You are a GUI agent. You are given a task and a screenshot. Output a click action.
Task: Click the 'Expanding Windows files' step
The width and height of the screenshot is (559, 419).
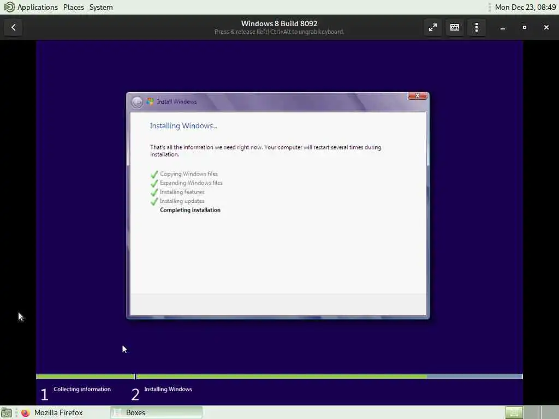pyautogui.click(x=191, y=183)
